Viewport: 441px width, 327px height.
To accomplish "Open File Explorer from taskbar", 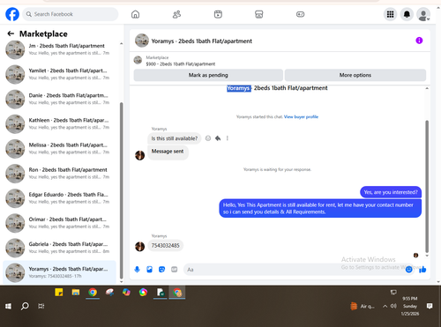I will coord(76,293).
